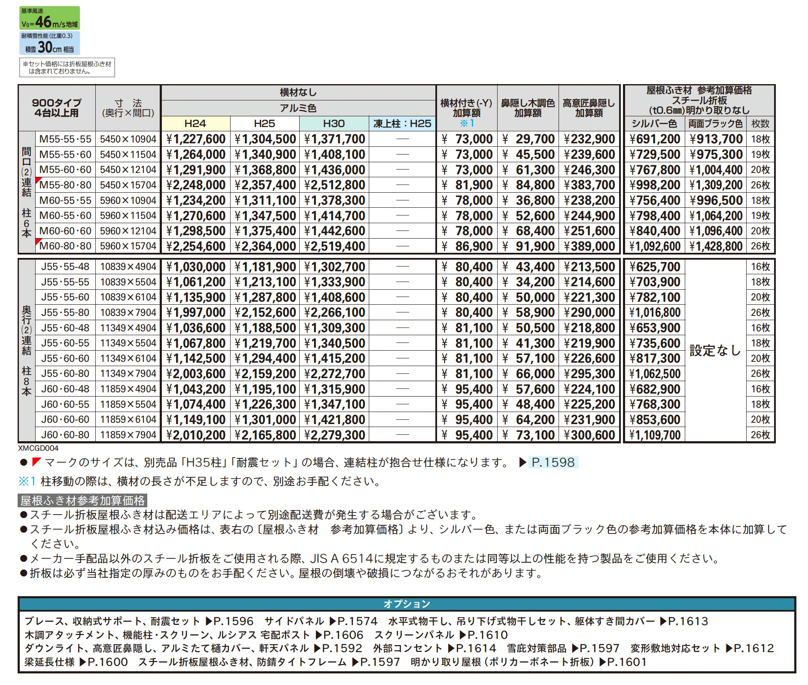Screen dimensions: 808x685
Task: Click the 900タイプ 4台以上用 header cell
Action: coord(57,108)
